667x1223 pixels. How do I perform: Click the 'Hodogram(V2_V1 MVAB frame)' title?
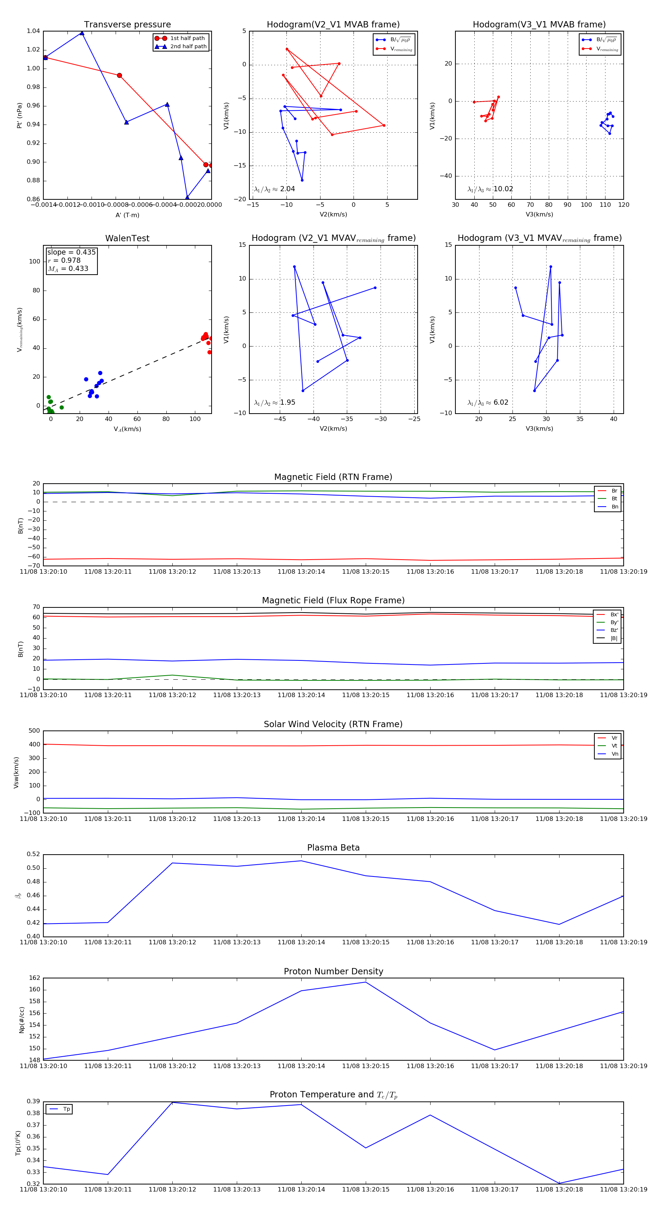tap(333, 25)
